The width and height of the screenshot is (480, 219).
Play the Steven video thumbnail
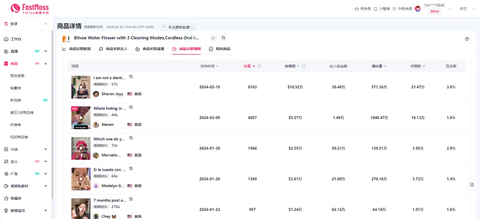point(81,118)
